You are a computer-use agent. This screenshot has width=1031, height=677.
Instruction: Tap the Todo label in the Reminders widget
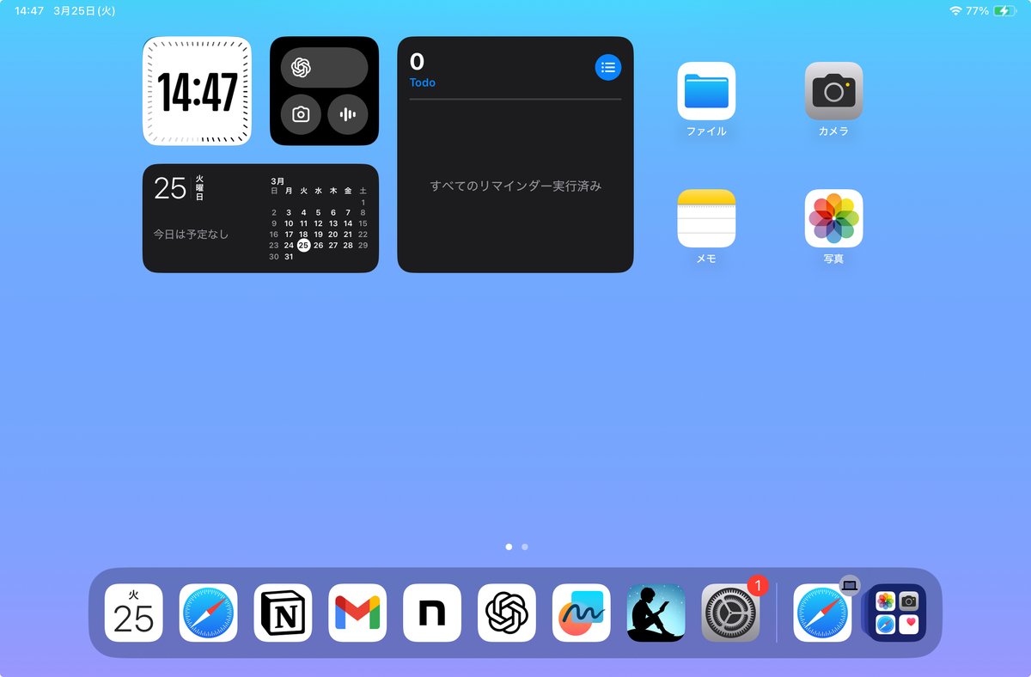coord(423,82)
